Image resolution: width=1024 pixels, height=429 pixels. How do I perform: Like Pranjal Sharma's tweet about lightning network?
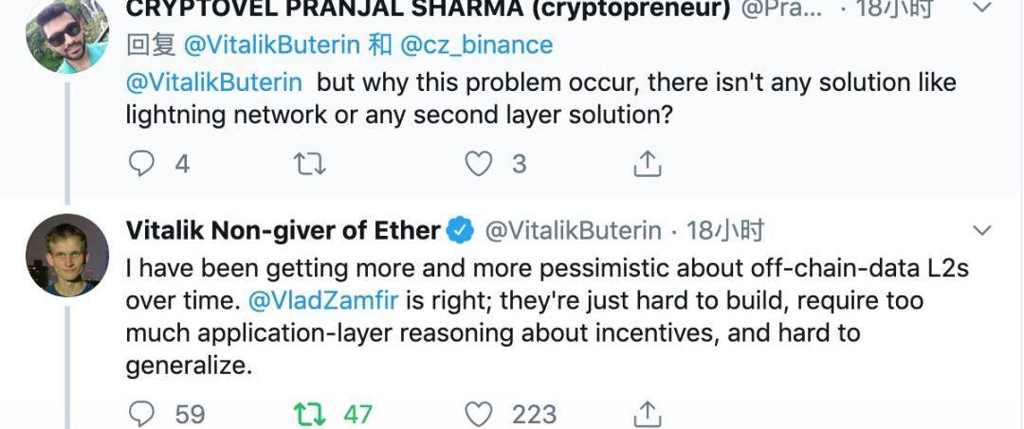click(x=479, y=164)
